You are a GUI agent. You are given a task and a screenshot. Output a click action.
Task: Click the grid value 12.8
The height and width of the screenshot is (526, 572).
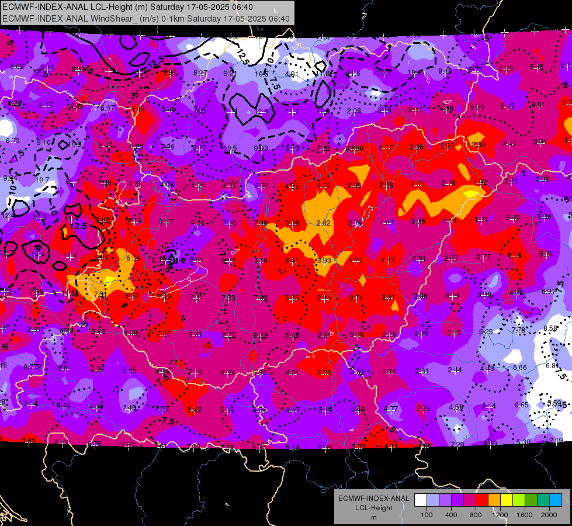(x=262, y=111)
